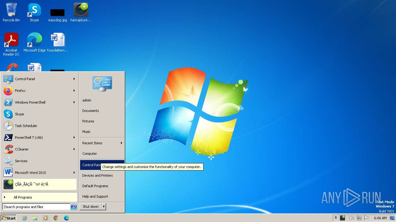Select the hancapture desktop shortcut
This screenshot has height=222, width=396.
click(x=81, y=12)
